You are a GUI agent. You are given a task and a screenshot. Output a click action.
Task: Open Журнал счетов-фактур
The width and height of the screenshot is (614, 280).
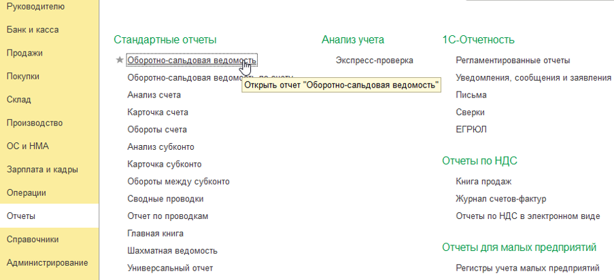click(500, 199)
